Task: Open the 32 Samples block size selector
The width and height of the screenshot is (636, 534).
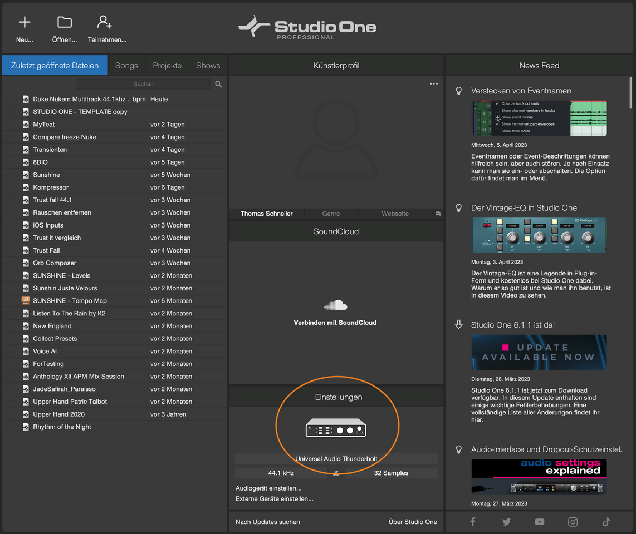Action: (391, 473)
